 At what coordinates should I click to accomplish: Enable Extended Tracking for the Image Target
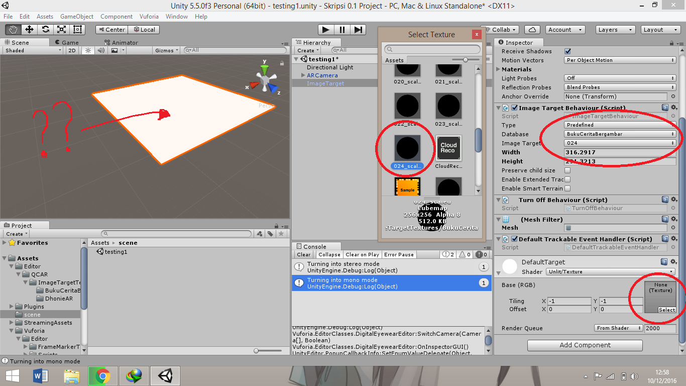[568, 179]
